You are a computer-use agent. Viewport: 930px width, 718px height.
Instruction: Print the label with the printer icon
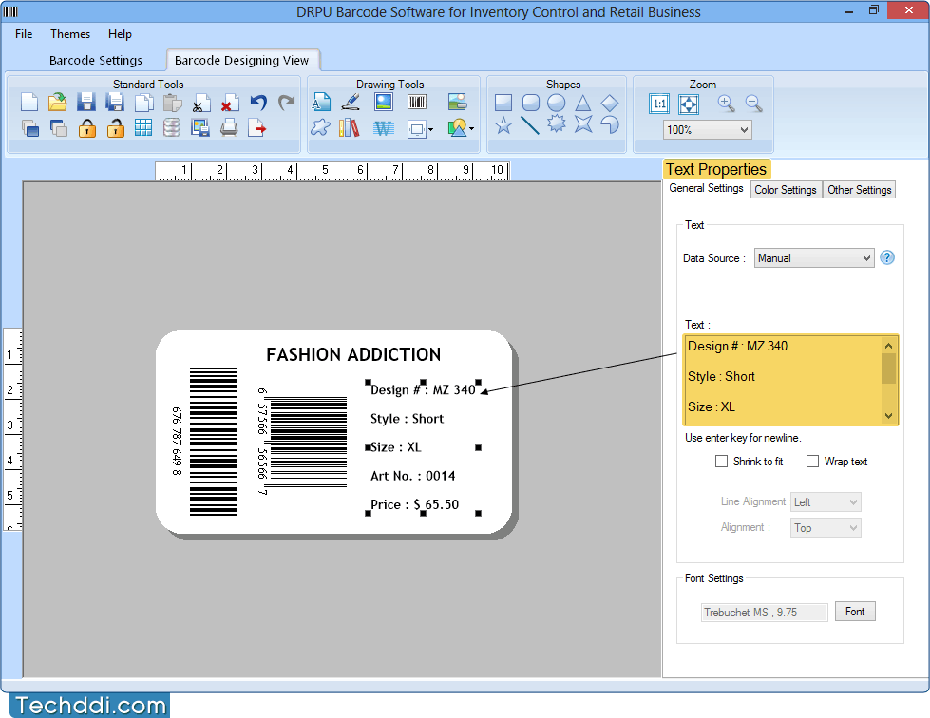click(229, 128)
